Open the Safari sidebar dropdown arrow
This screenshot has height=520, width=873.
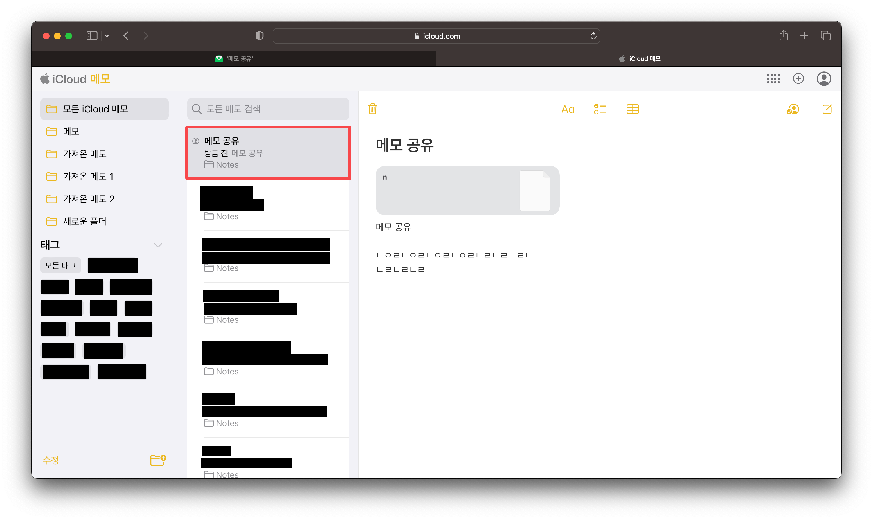click(x=107, y=36)
